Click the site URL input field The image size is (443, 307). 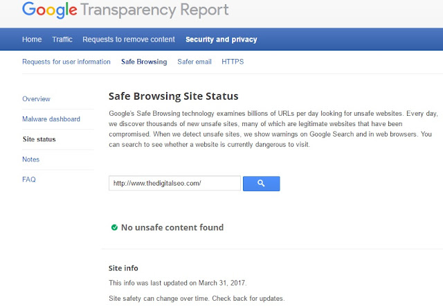click(174, 183)
